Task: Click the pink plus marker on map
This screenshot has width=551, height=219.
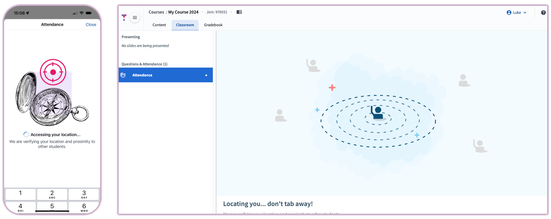Action: [x=332, y=87]
